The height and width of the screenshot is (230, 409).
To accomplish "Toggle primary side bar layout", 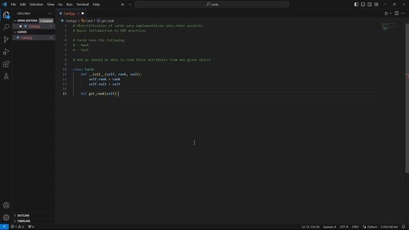I will 357,4.
